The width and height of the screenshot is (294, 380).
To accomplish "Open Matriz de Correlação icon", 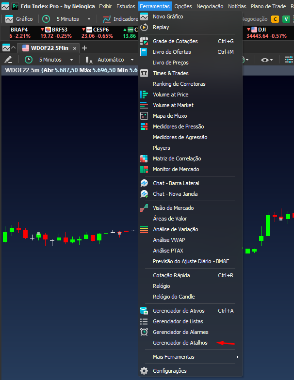I will pyautogui.click(x=144, y=158).
